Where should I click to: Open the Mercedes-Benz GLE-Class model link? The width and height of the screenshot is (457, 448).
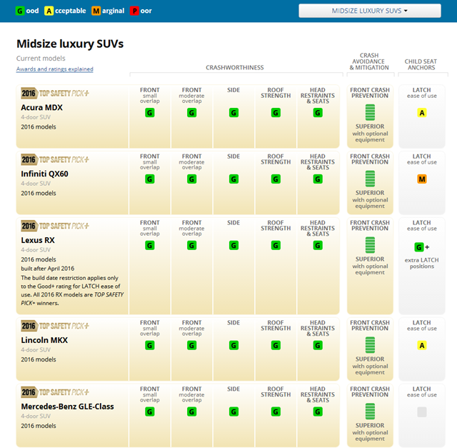(x=67, y=407)
